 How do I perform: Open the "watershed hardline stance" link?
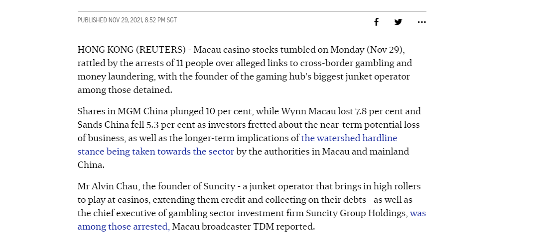point(237,145)
